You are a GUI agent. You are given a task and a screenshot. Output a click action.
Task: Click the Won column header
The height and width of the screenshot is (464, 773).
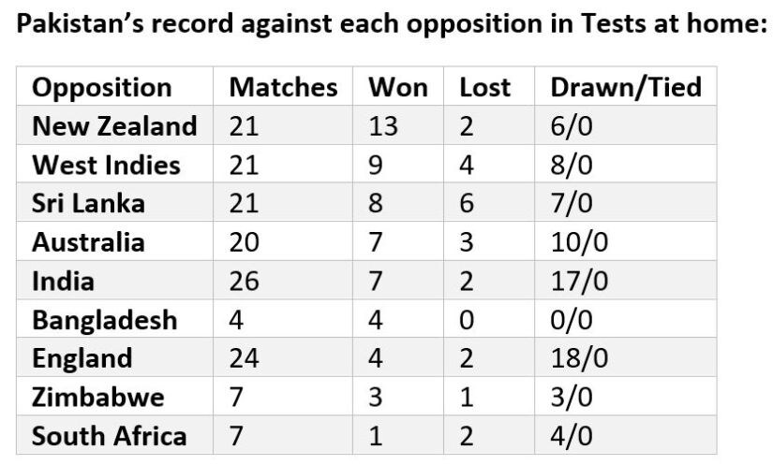[398, 87]
